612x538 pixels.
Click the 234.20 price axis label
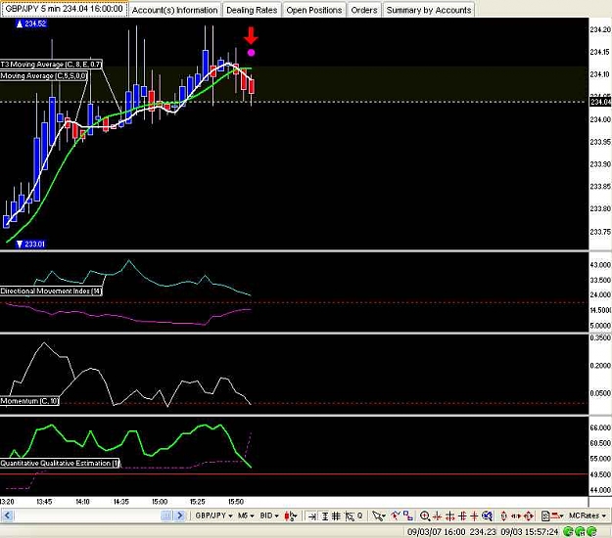pyautogui.click(x=600, y=29)
